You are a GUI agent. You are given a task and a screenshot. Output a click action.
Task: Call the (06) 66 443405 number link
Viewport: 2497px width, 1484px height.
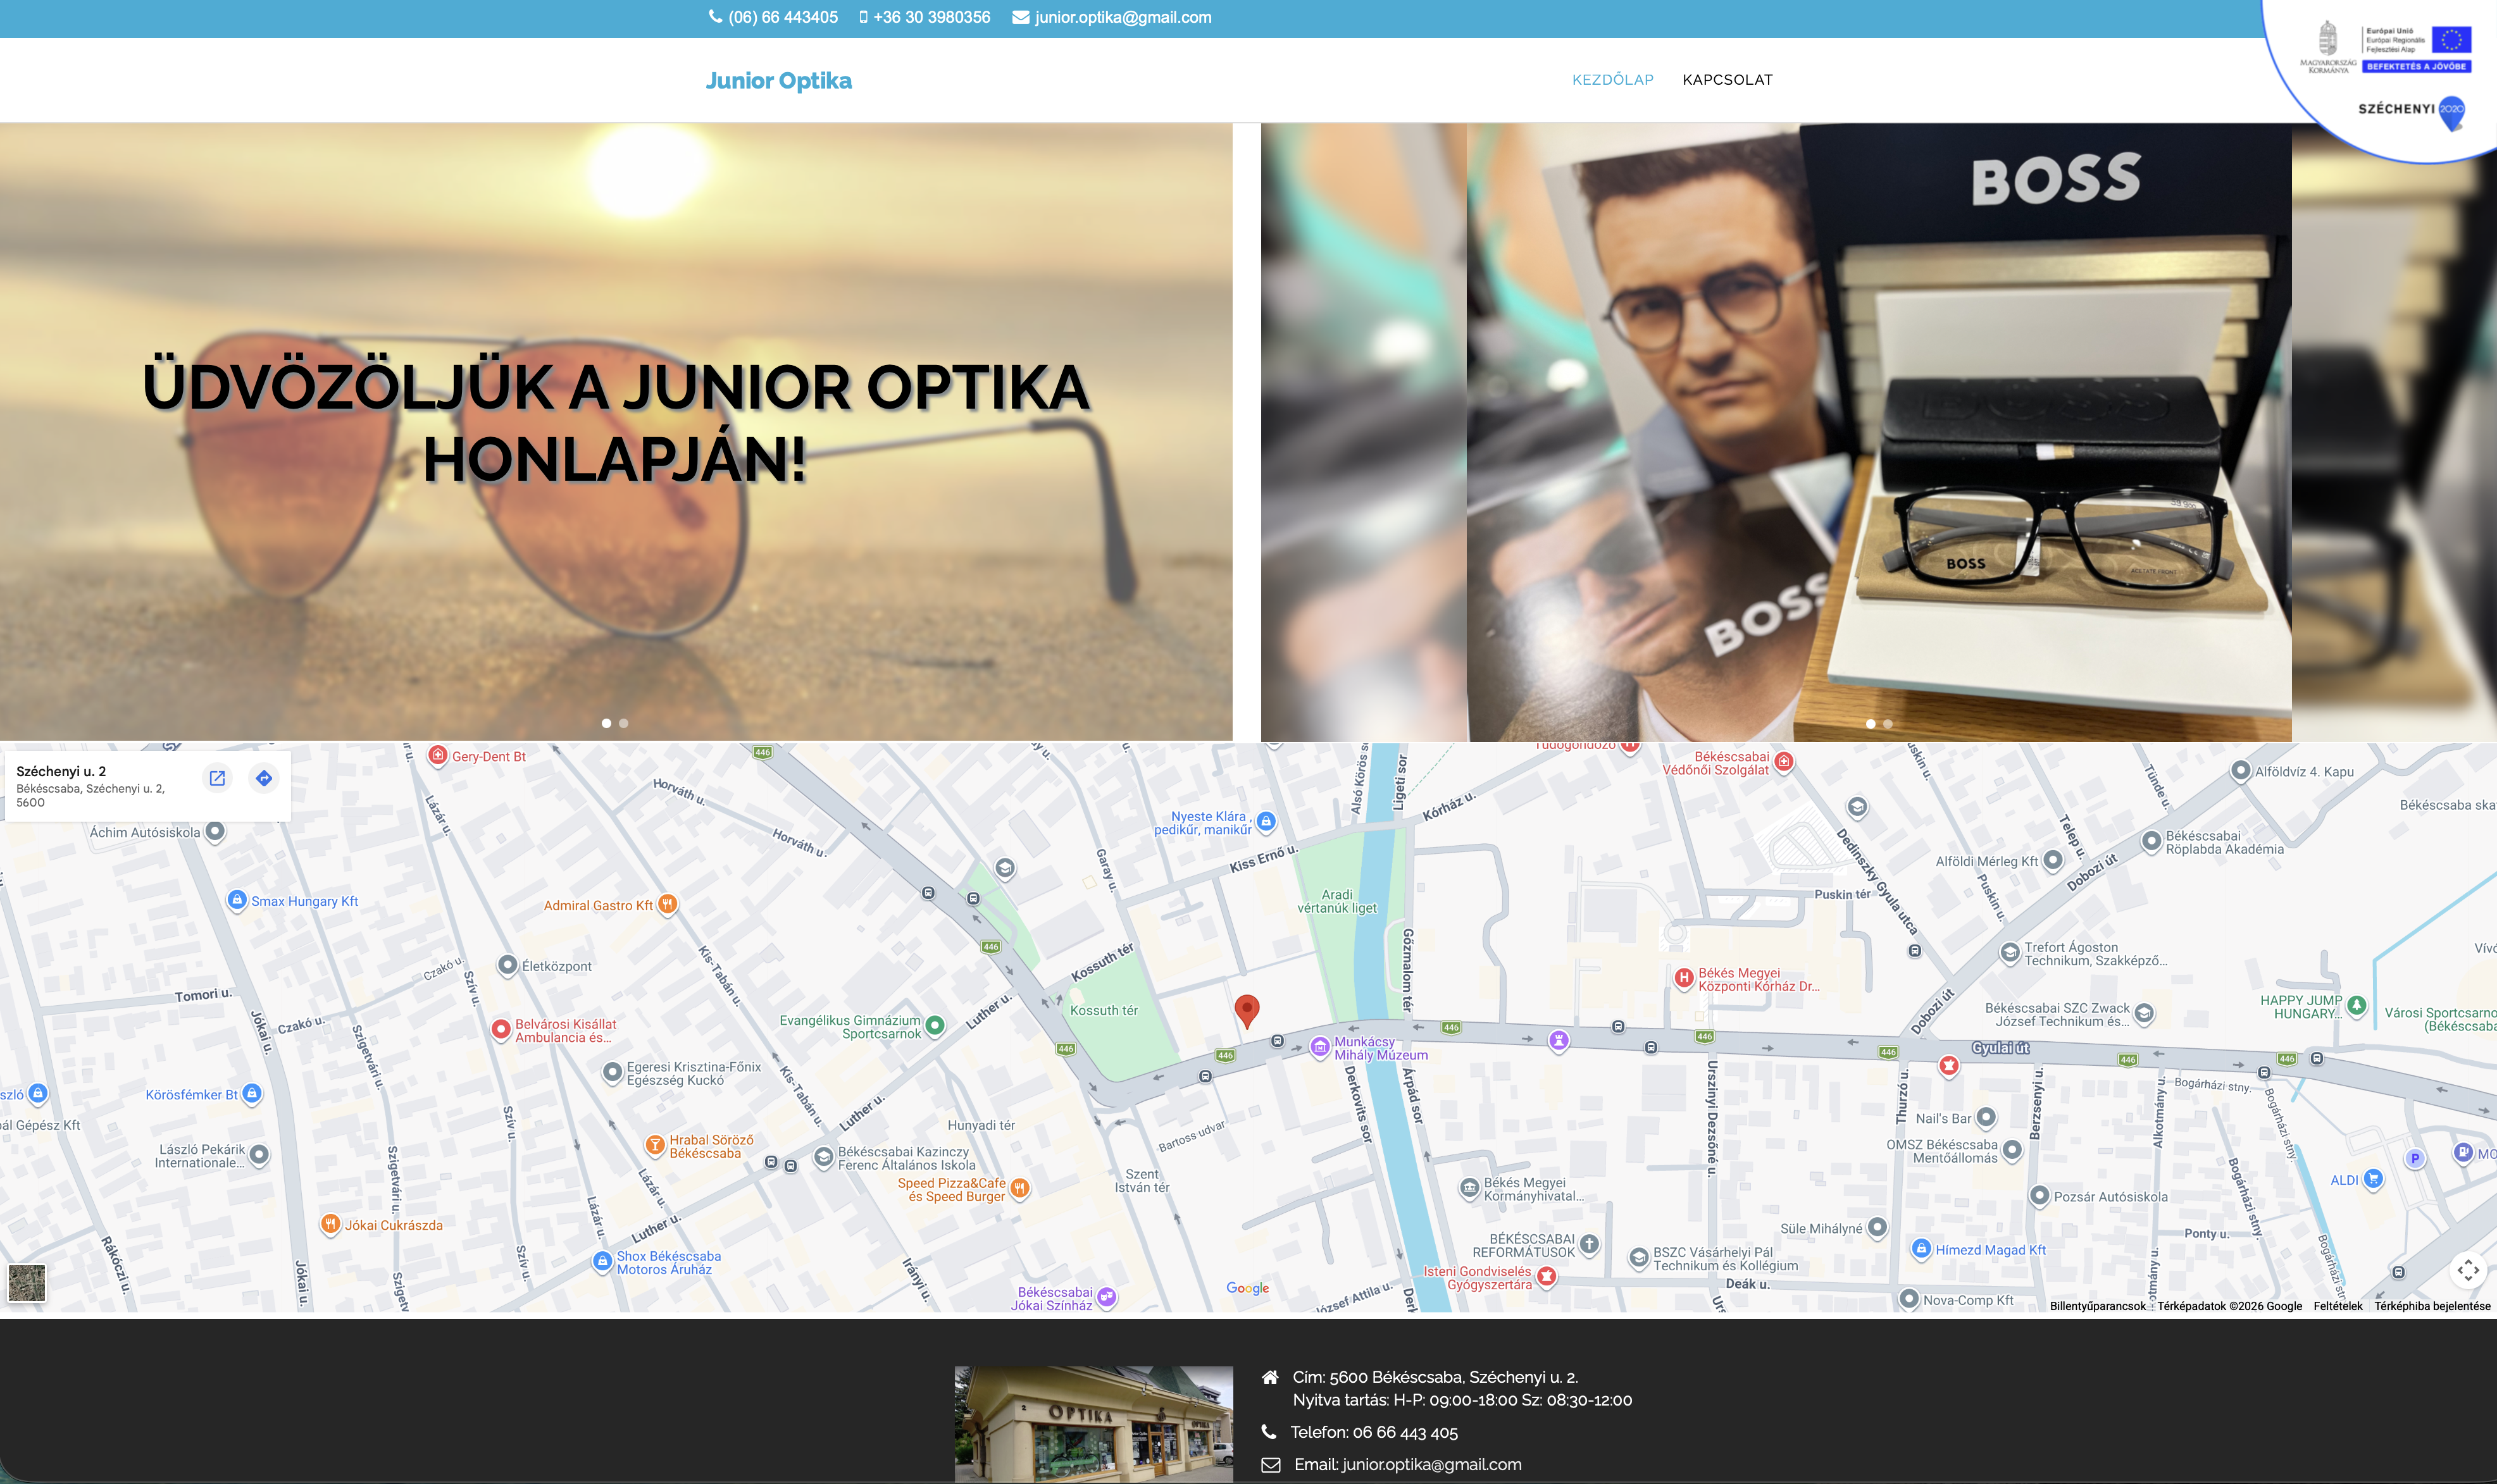coord(783,17)
